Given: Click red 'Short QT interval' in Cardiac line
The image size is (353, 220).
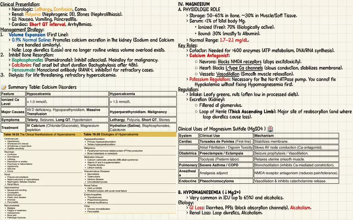Looking at the screenshot, I should (x=47, y=24).
